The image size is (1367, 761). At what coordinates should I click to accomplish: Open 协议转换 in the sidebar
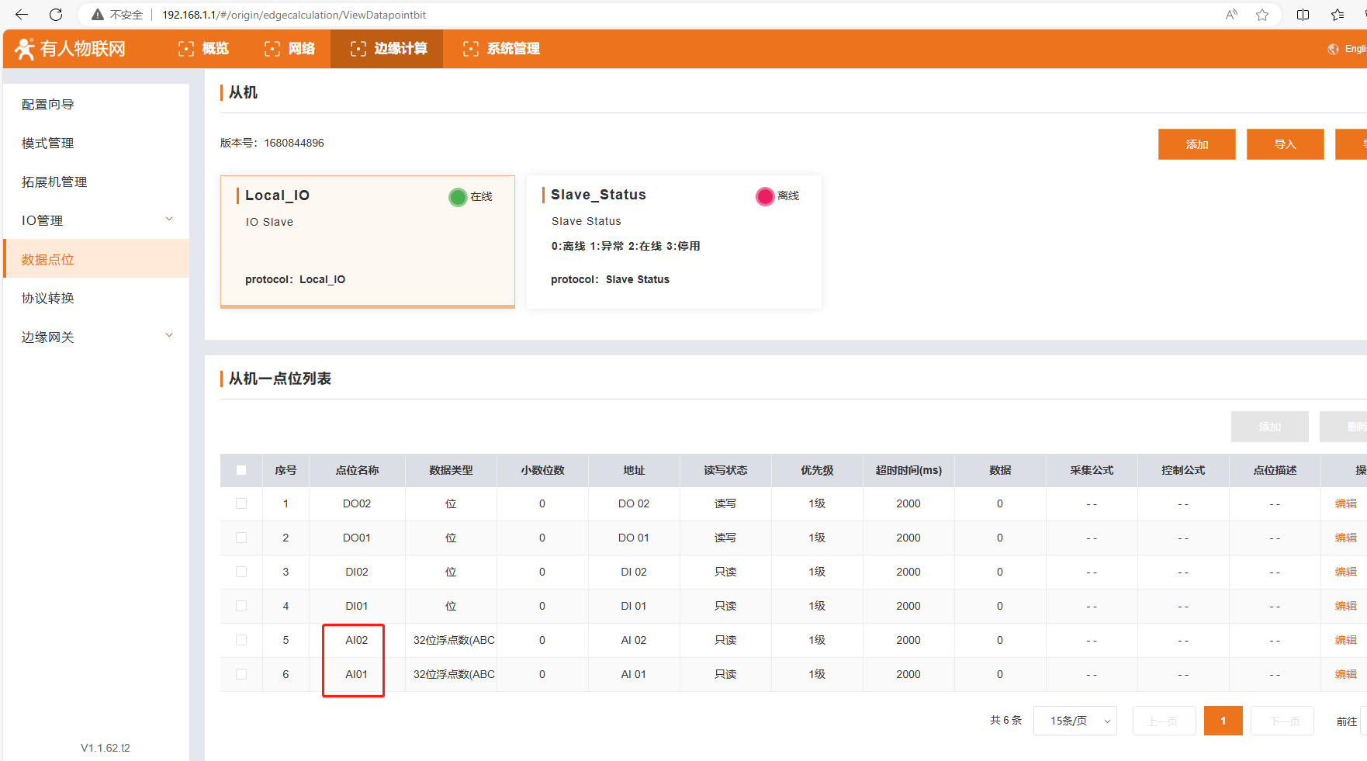(48, 298)
